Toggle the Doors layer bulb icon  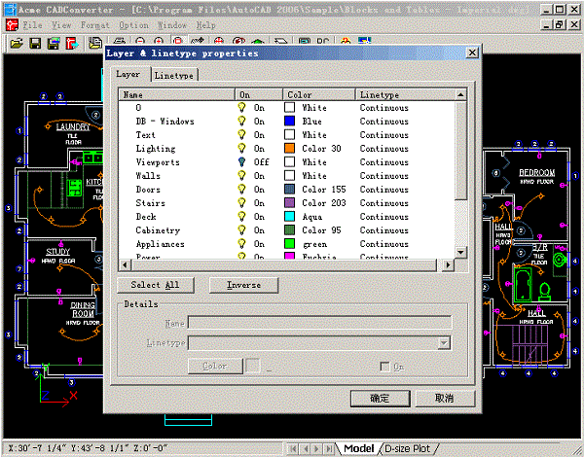(242, 190)
